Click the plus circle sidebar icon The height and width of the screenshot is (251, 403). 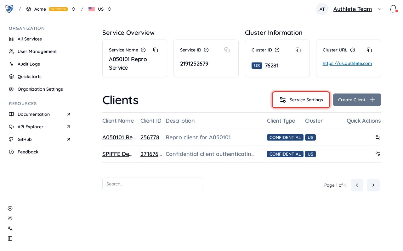pyautogui.click(x=10, y=208)
